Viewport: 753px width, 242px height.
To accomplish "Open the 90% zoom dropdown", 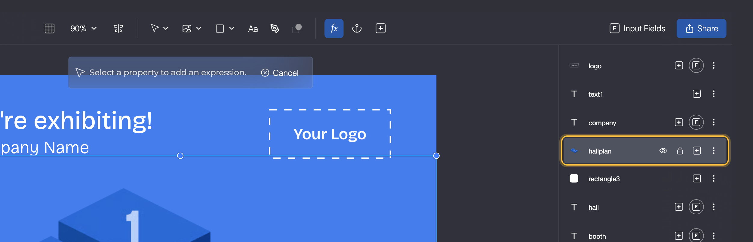I will 83,29.
